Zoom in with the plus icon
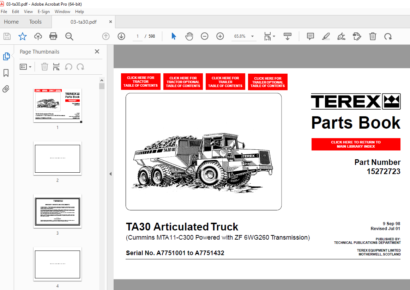 pos(220,36)
